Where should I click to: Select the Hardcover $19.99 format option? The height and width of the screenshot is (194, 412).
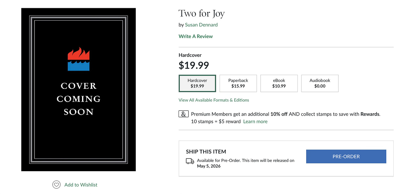pos(197,83)
